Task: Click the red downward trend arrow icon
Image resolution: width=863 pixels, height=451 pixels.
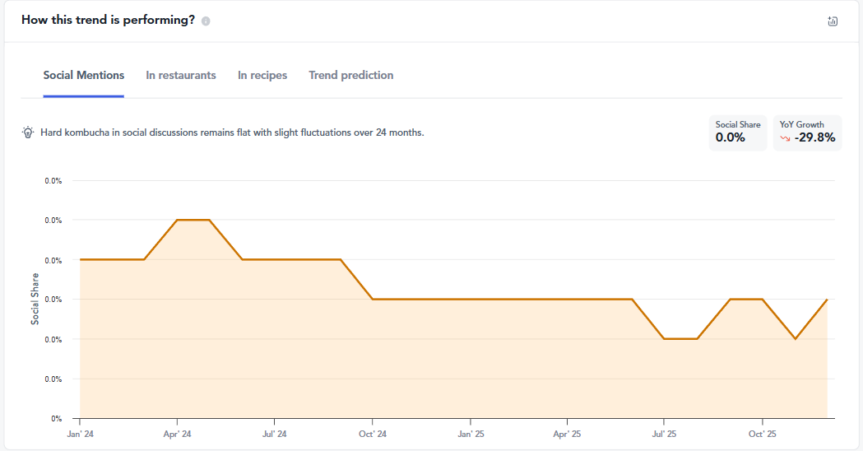Action: [x=785, y=138]
